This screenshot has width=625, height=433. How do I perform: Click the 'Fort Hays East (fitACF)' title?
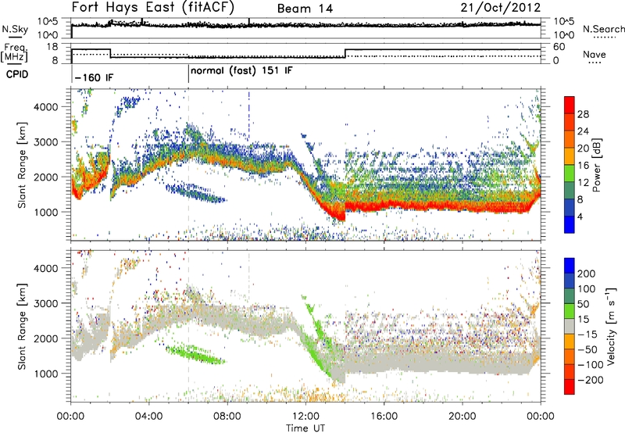pyautogui.click(x=153, y=7)
